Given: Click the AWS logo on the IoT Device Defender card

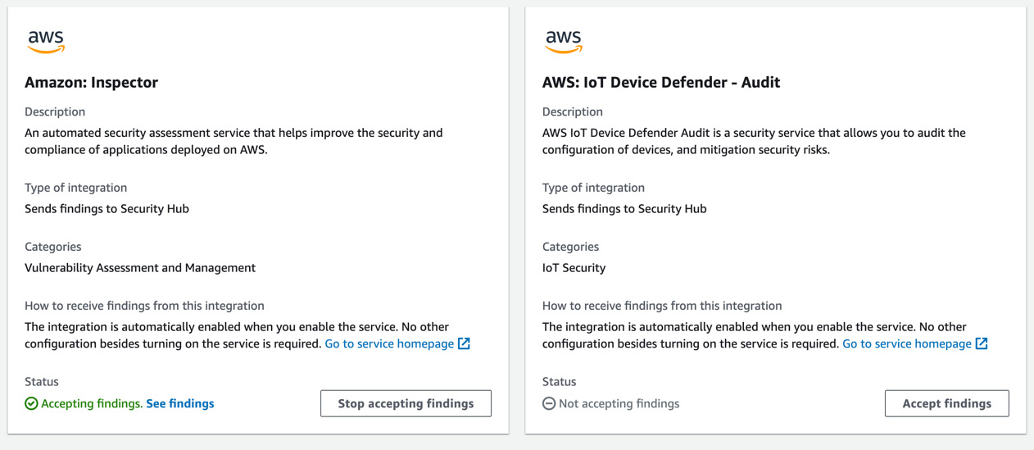Looking at the screenshot, I should (564, 42).
